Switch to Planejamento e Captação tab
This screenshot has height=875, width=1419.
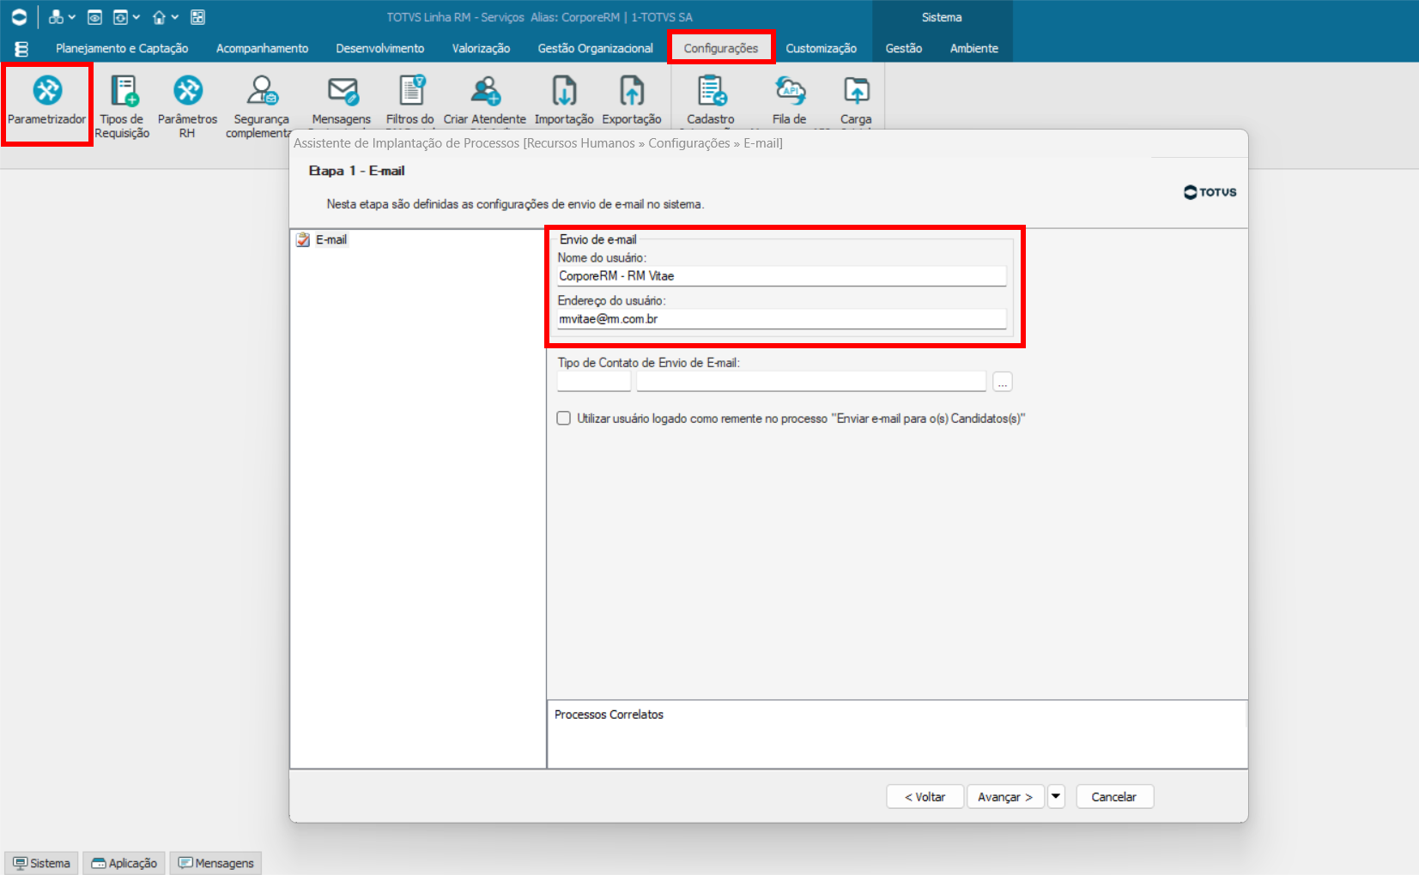point(122,49)
